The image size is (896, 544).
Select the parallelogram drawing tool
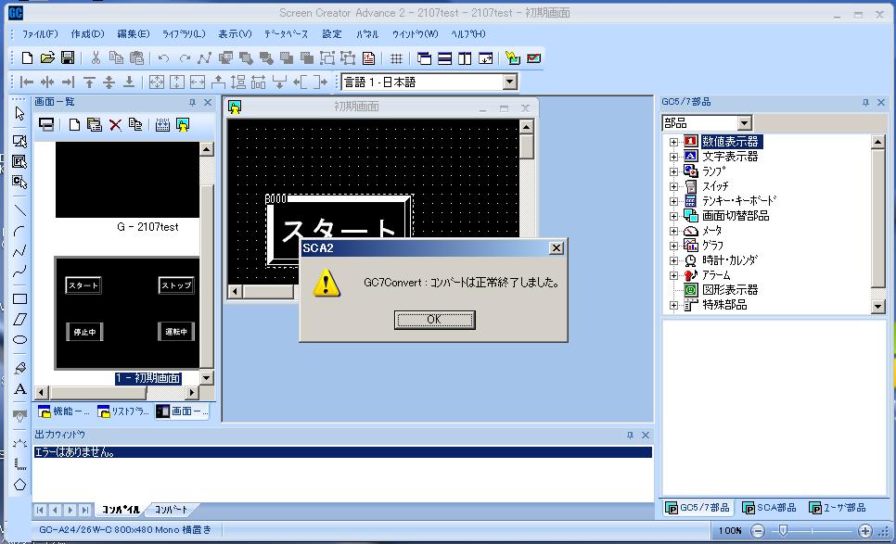[x=19, y=319]
